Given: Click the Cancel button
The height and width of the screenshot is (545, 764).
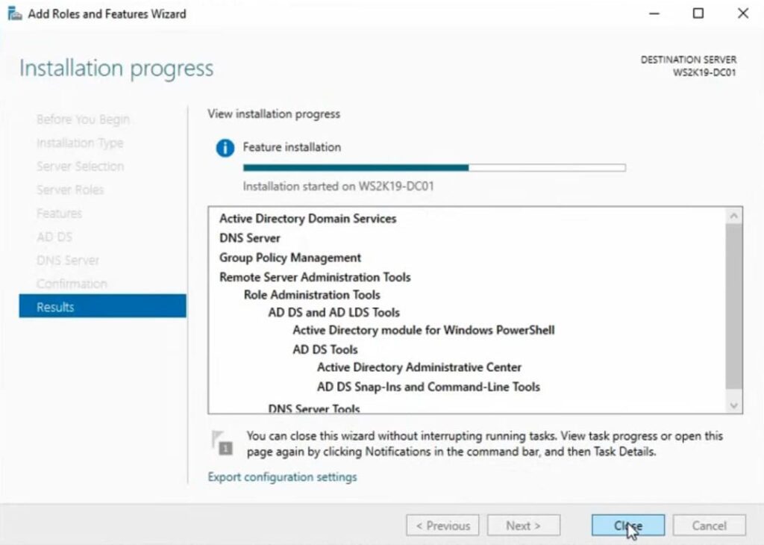Looking at the screenshot, I should [709, 526].
